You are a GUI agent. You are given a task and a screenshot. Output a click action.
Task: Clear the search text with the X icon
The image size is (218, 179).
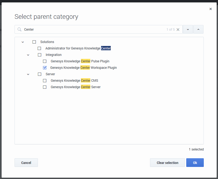pos(178,30)
